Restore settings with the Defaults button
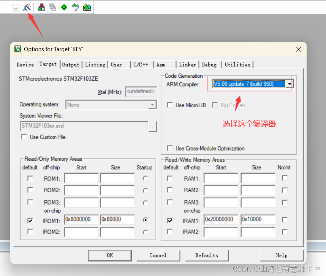Image resolution: width=326 pixels, height=276 pixels. click(x=207, y=256)
